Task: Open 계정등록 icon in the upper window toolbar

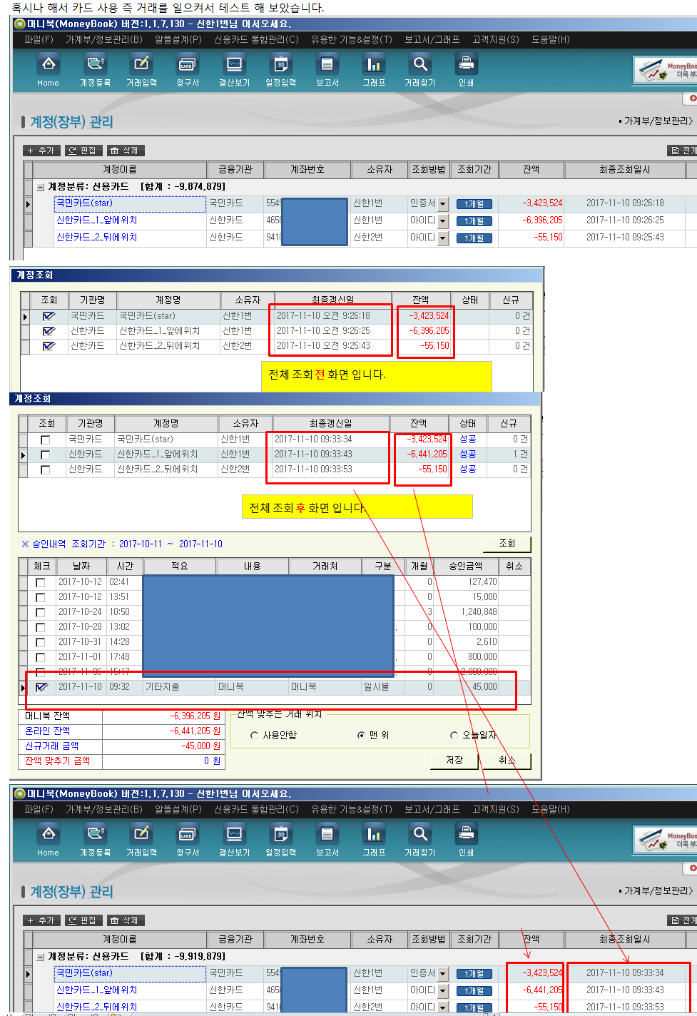Action: pyautogui.click(x=95, y=66)
